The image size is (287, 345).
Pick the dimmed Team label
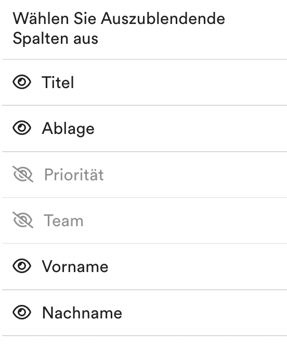pyautogui.click(x=63, y=220)
